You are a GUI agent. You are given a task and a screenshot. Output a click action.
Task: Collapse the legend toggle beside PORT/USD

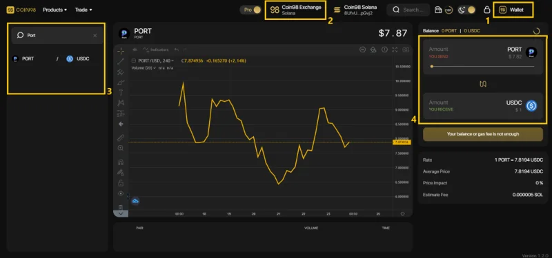pyautogui.click(x=133, y=61)
